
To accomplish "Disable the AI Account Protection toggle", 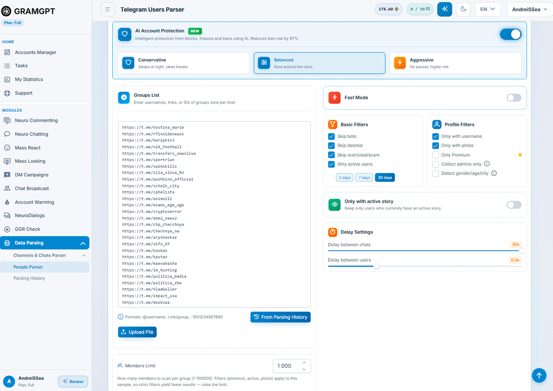I will point(510,34).
